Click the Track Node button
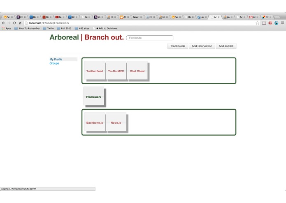This screenshot has width=286, height=203. pos(178,46)
